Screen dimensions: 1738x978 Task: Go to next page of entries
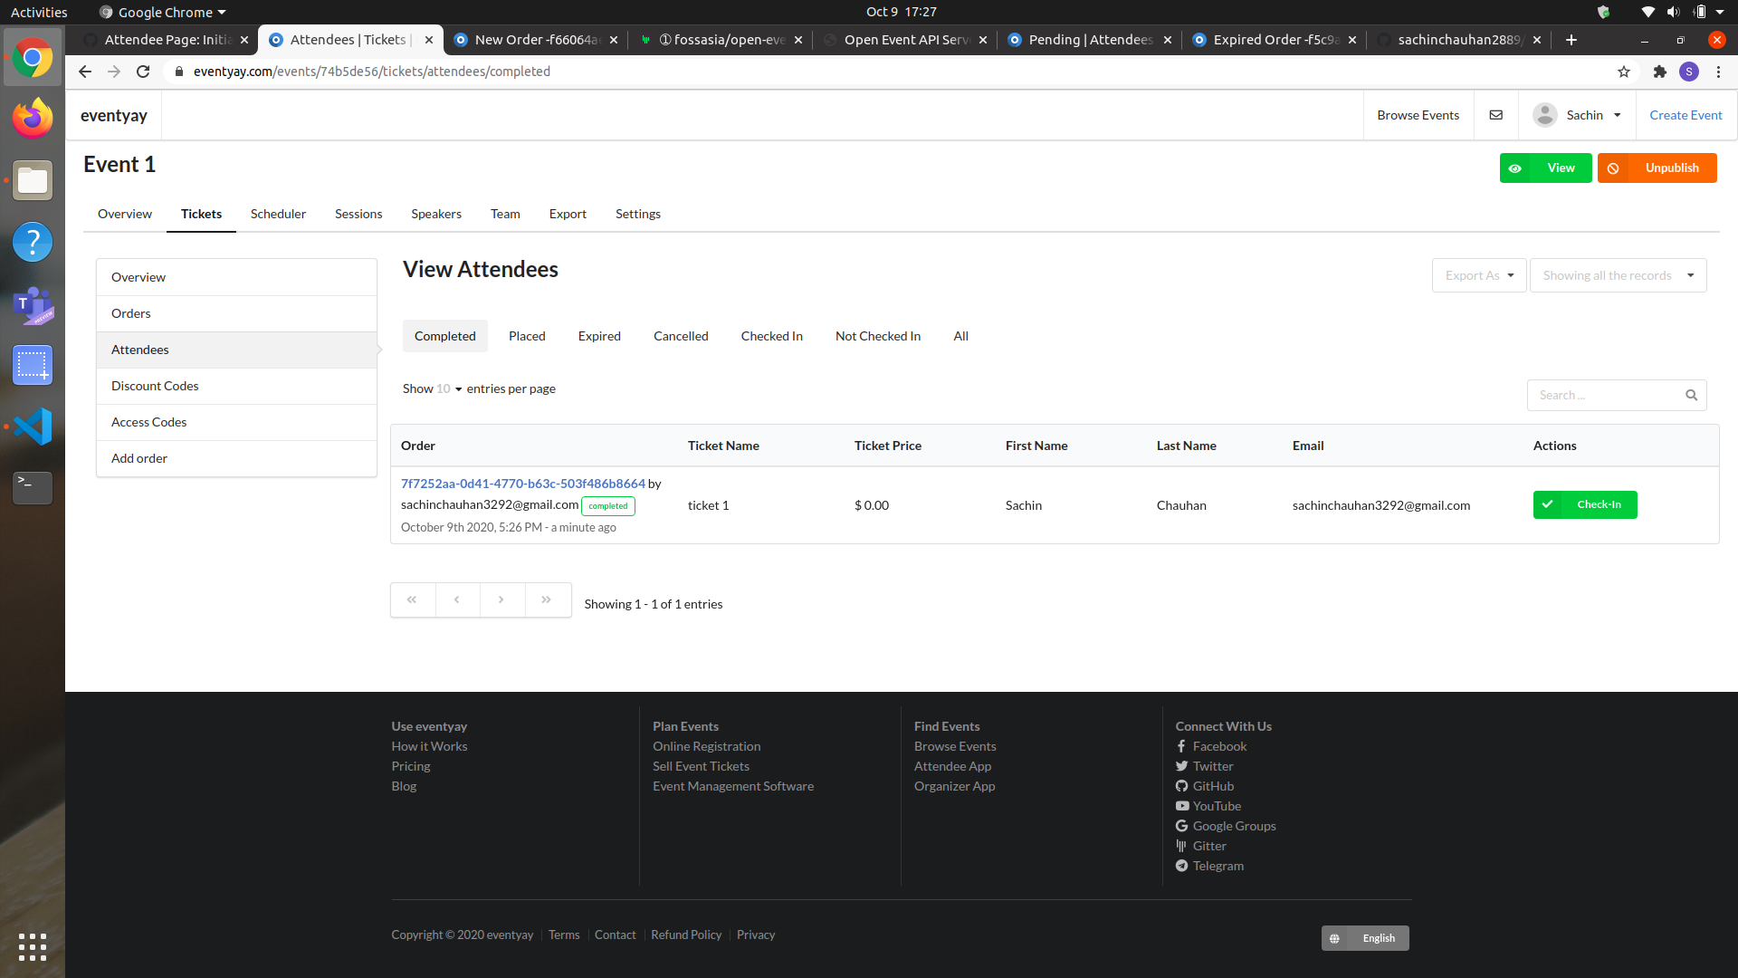pos(501,599)
